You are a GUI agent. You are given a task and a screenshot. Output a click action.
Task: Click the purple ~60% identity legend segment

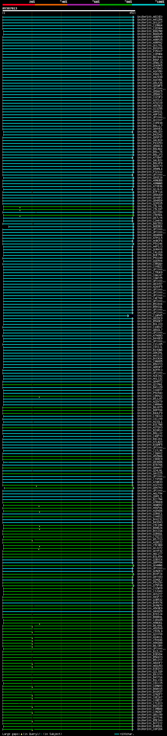point(84,5)
